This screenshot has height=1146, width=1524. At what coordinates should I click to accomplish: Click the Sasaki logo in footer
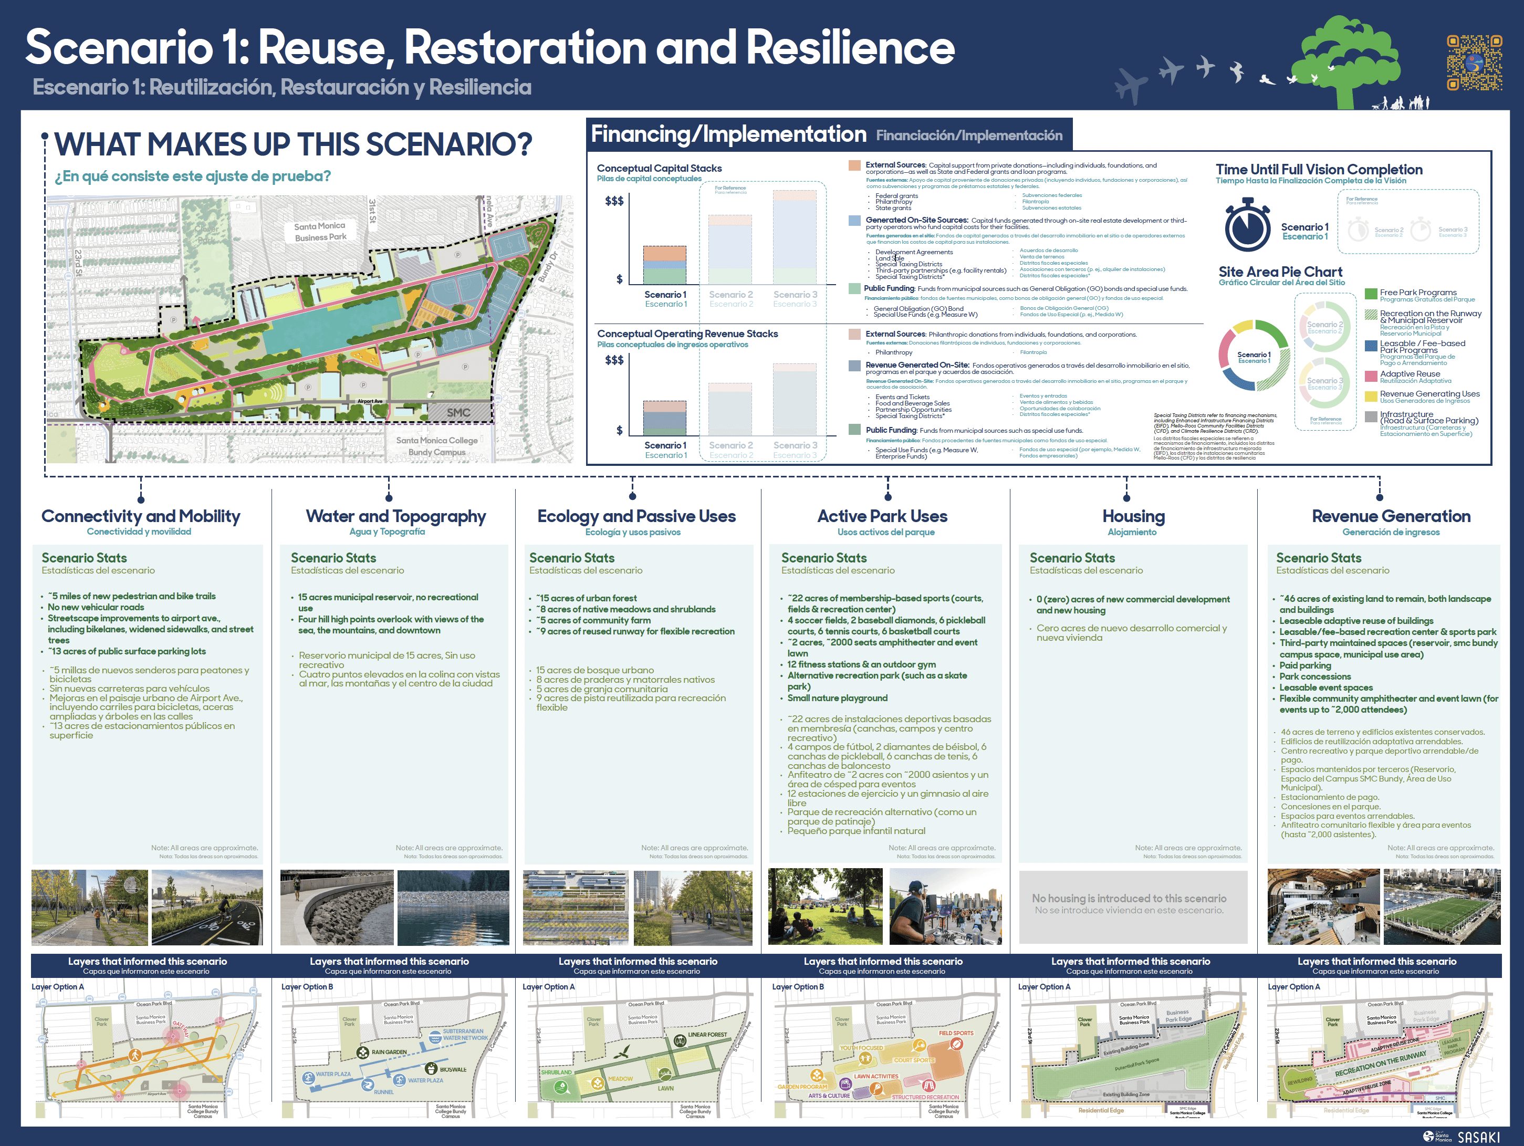1478,1137
